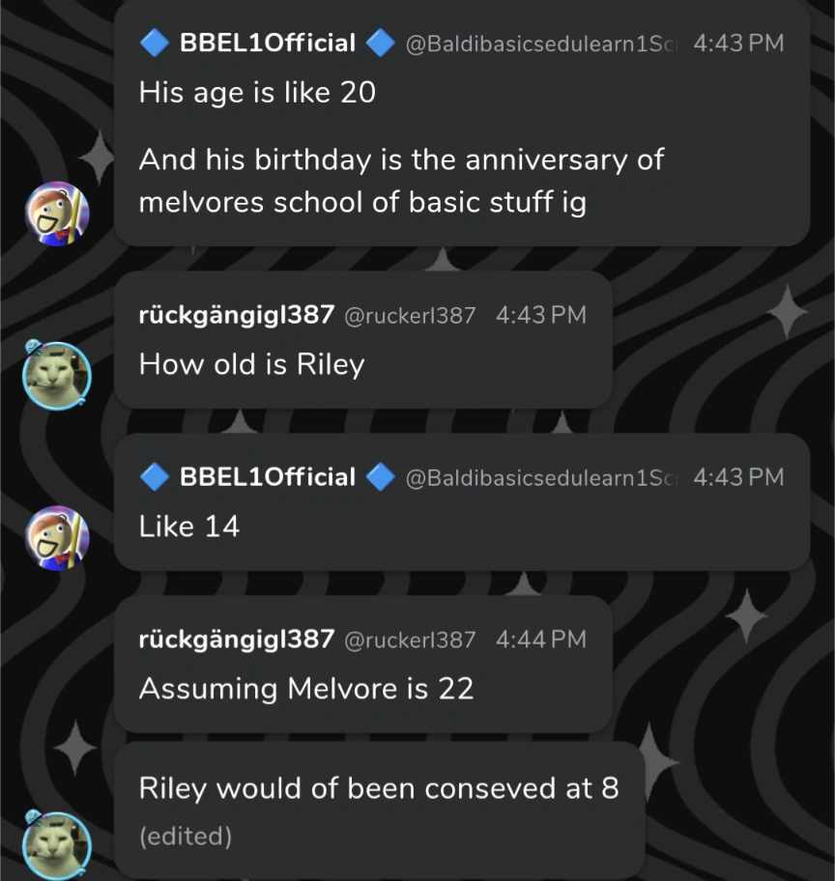Tap BBEL1Official's avatar beside "Like 14"
The height and width of the screenshot is (881, 835).
[57, 538]
